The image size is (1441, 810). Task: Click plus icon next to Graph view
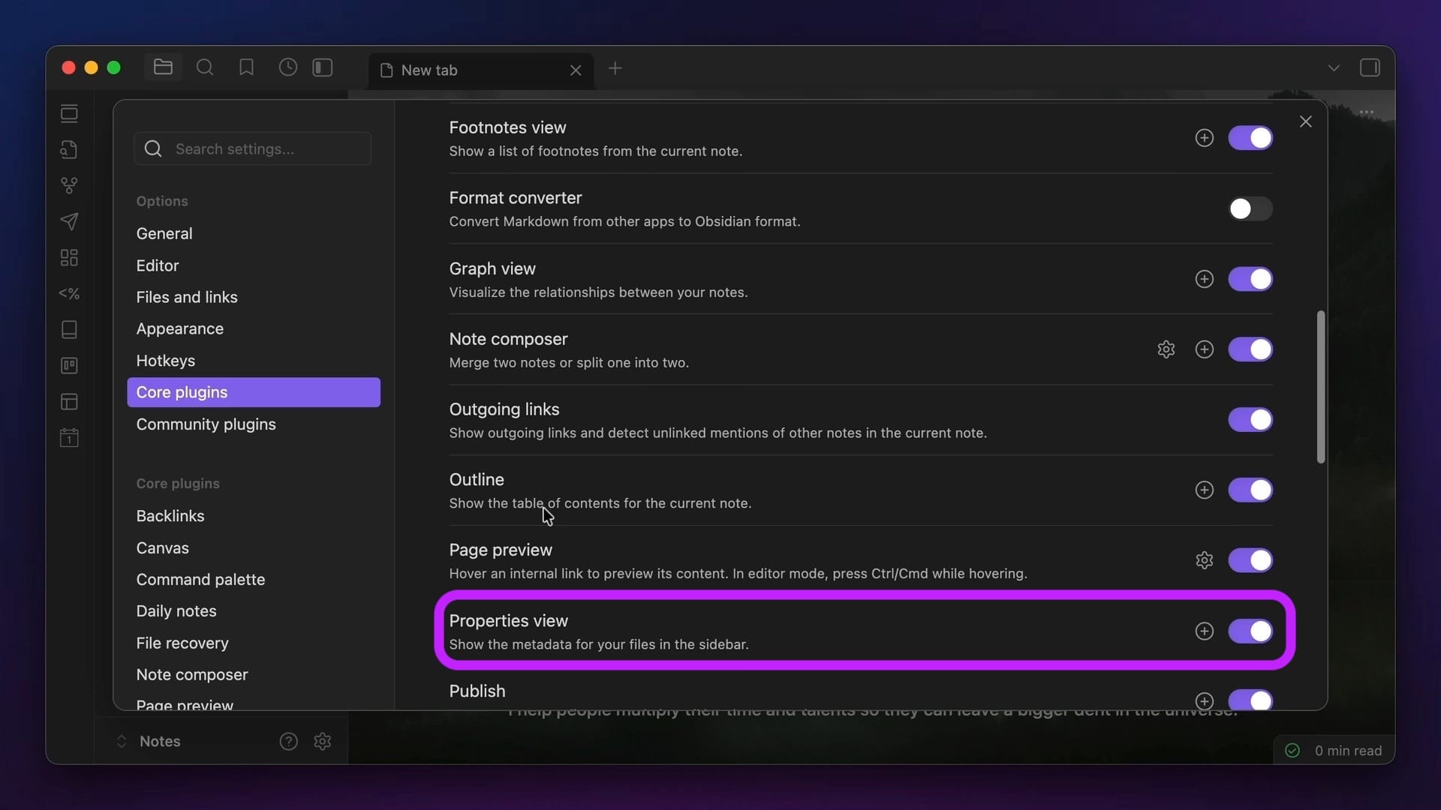coord(1204,279)
